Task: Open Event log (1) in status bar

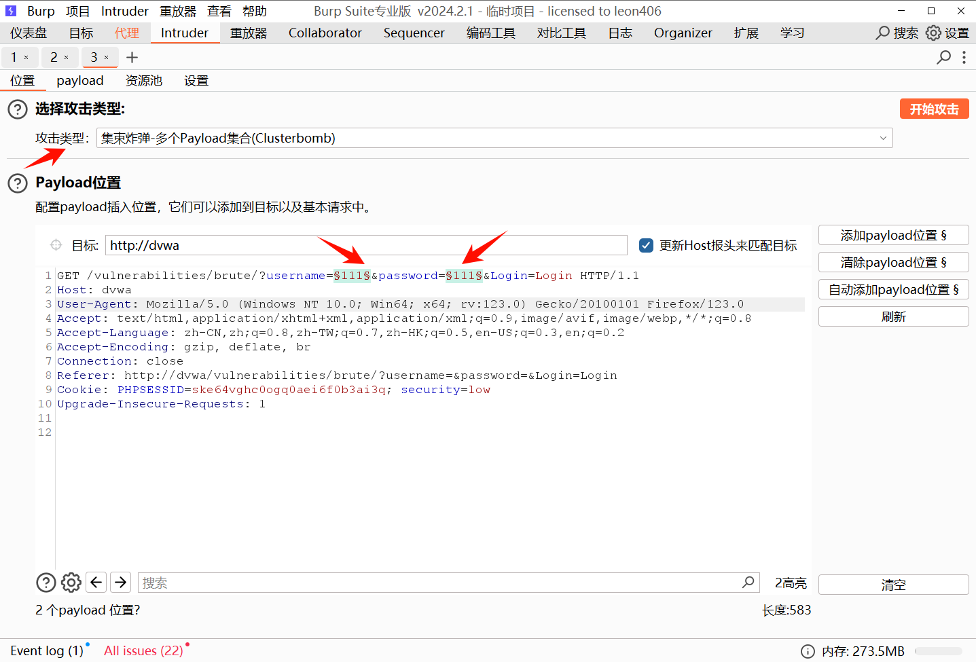Action: (47, 650)
